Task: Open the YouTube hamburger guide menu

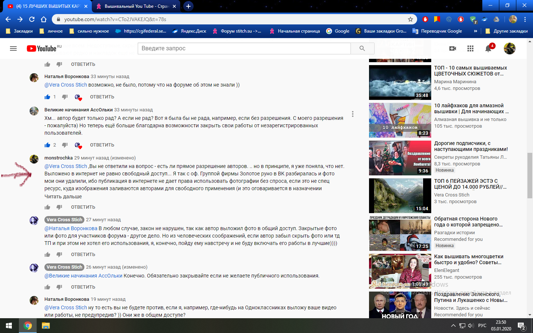Action: [x=13, y=48]
